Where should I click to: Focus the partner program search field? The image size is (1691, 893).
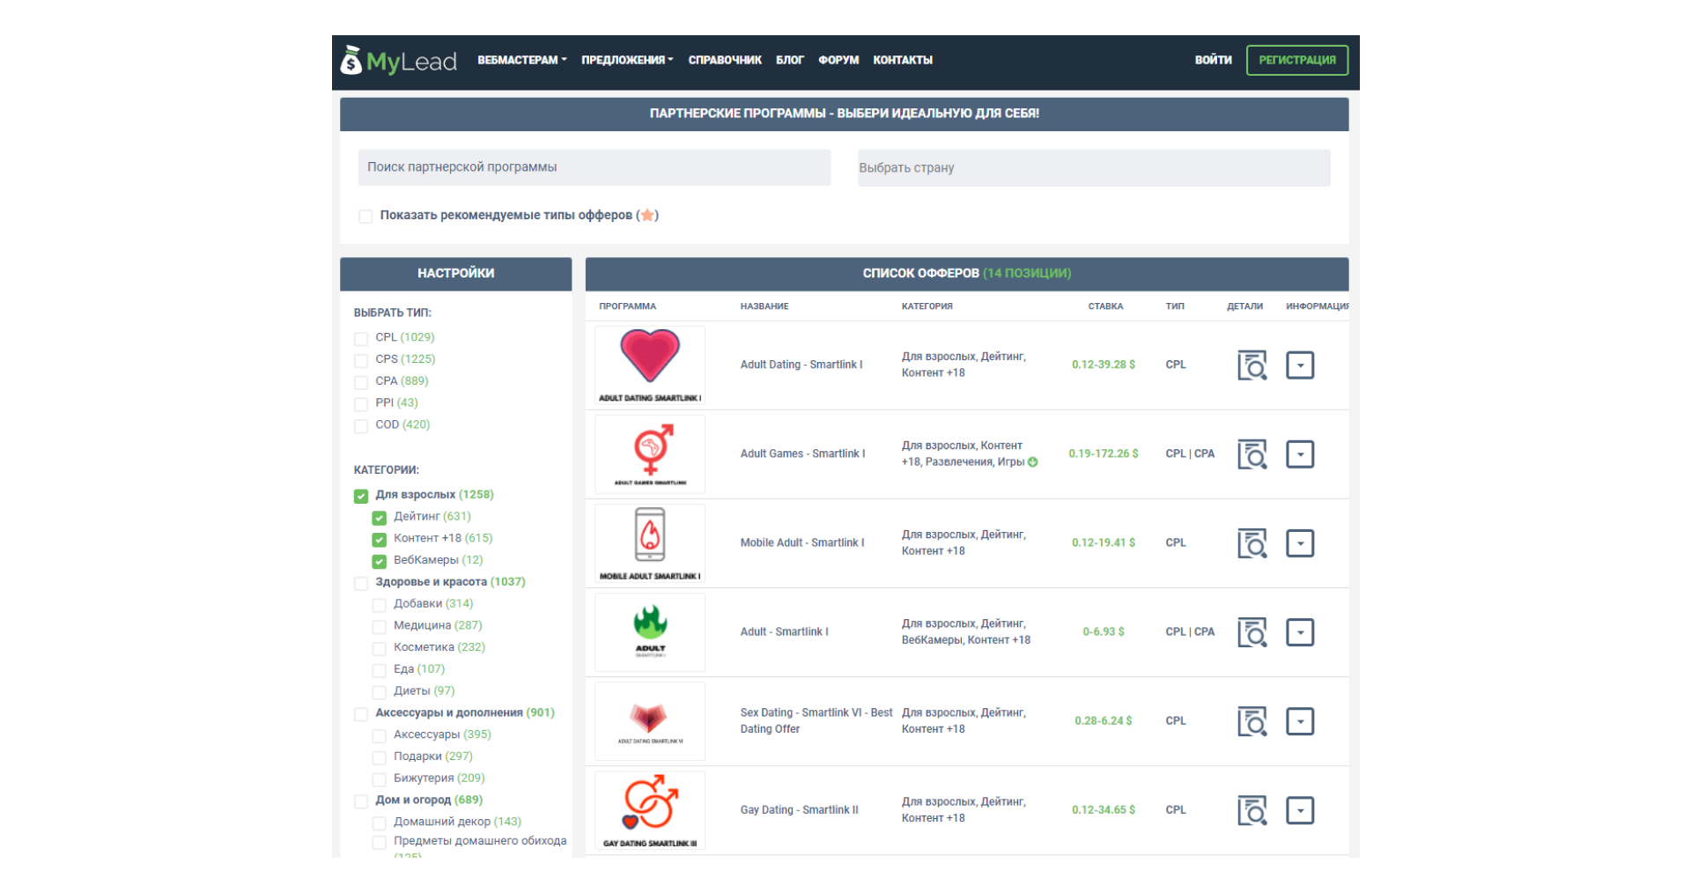coord(594,167)
